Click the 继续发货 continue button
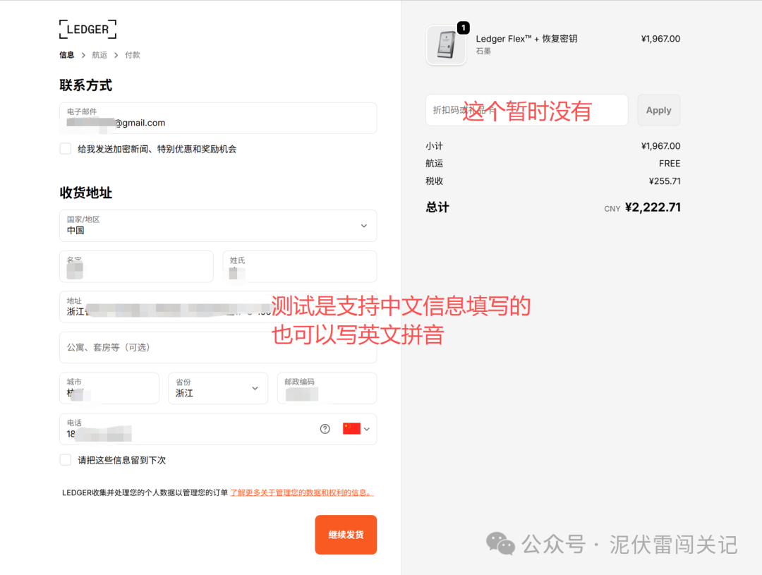This screenshot has width=762, height=575. 345,534
